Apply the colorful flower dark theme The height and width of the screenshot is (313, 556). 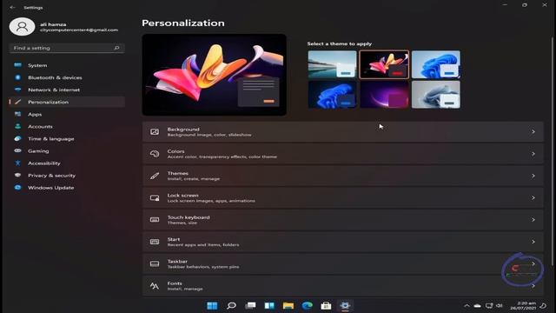click(x=384, y=64)
